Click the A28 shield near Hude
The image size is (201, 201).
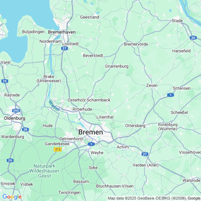[25, 129]
